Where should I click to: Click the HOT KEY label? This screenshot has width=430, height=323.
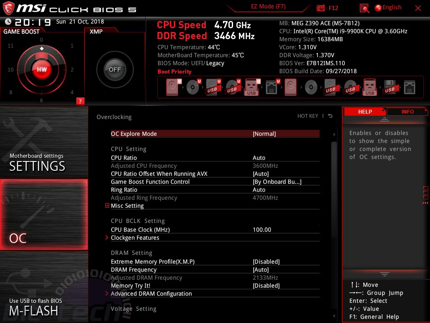click(308, 116)
